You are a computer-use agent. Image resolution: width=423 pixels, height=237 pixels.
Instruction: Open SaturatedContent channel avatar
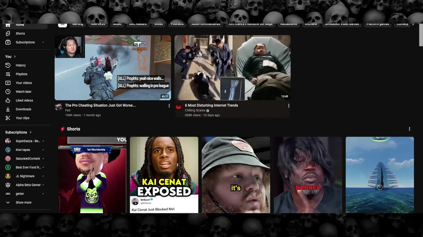click(8, 159)
